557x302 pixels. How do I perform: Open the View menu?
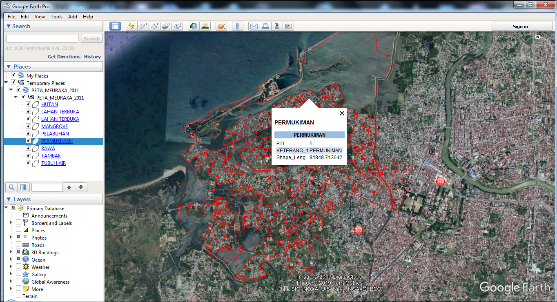[40, 17]
